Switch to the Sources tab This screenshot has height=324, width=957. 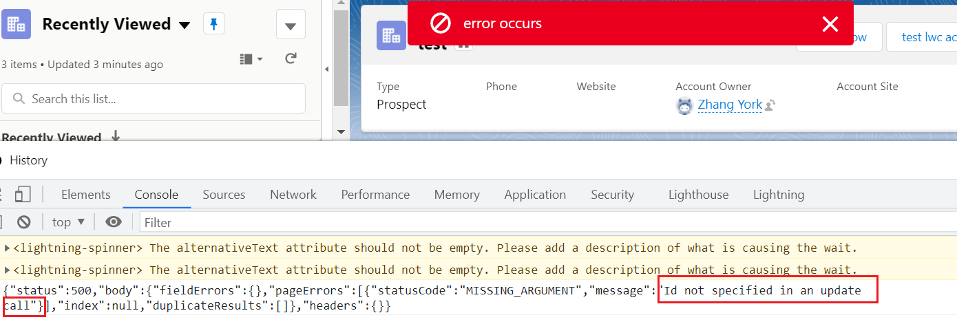224,195
